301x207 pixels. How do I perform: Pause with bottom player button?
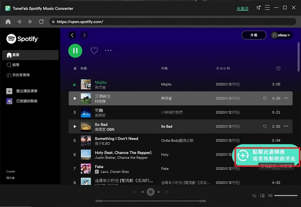pos(150,192)
